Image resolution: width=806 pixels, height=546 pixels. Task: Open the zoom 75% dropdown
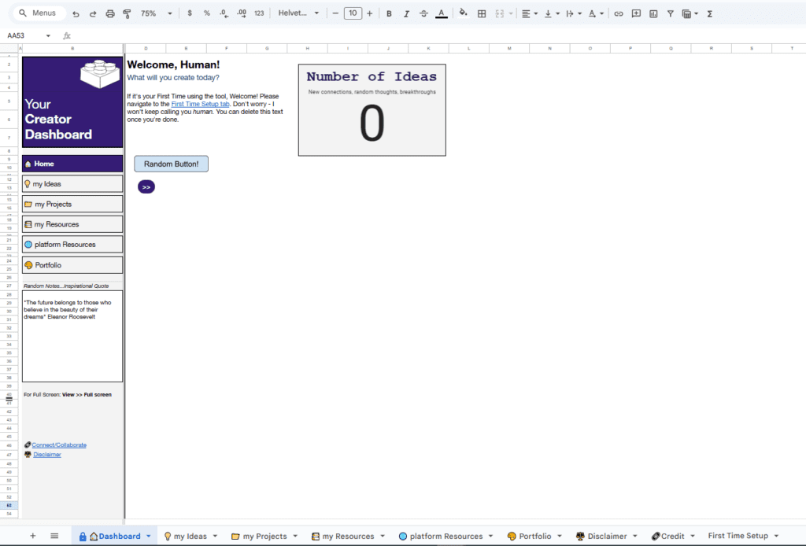click(x=157, y=13)
